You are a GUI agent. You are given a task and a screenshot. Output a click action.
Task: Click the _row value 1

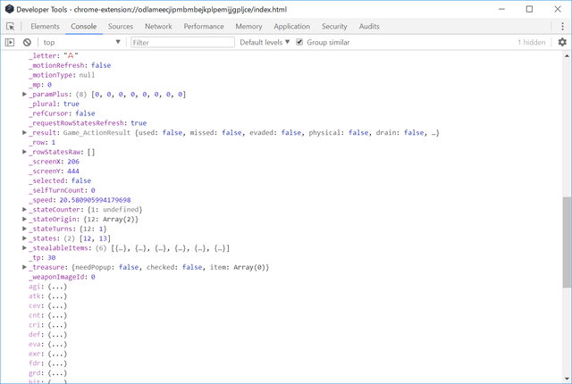coord(54,143)
